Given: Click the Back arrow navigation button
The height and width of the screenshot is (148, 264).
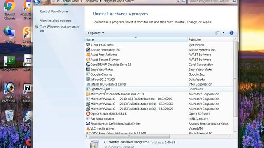Looking at the screenshot, I should point(37,2).
